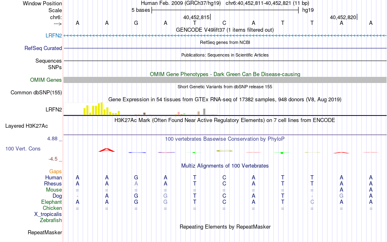387x242 pixels.
Task: Click the 5 bases scale bar
Action: coord(225,10)
